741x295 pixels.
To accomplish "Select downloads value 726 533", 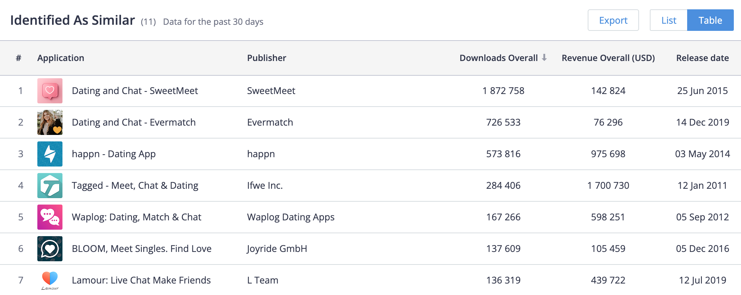I will click(503, 122).
